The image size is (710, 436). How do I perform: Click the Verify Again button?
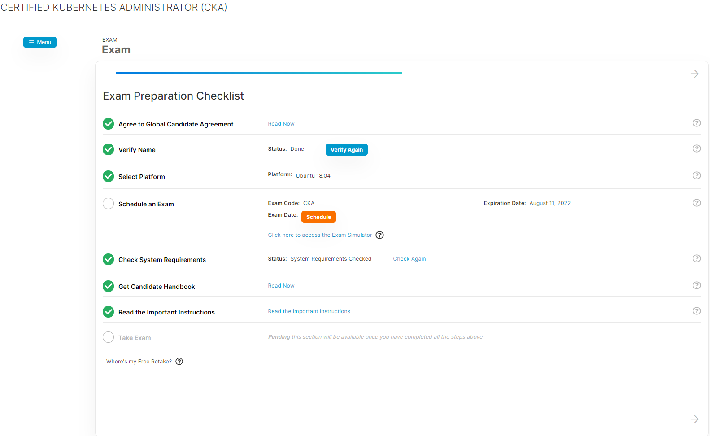pos(347,150)
